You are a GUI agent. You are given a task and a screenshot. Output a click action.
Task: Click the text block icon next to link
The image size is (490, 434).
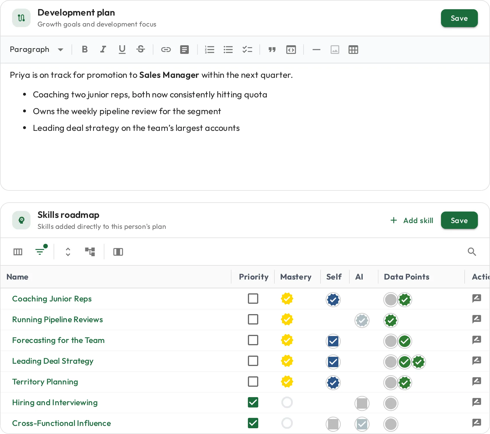click(184, 50)
